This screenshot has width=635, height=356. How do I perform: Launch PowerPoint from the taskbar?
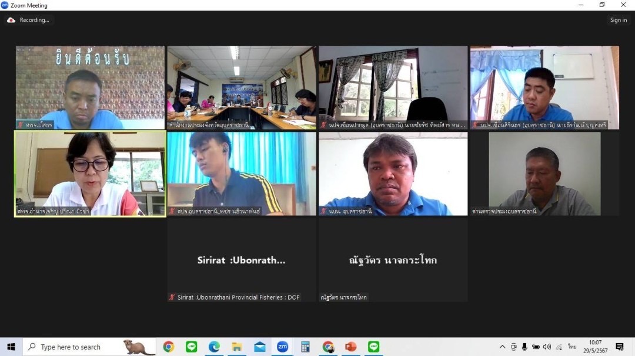[351, 347]
